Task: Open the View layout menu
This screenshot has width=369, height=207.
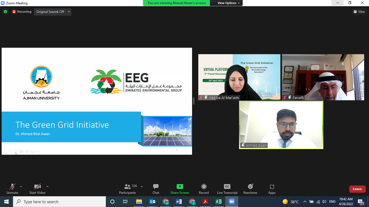Action: (359, 12)
